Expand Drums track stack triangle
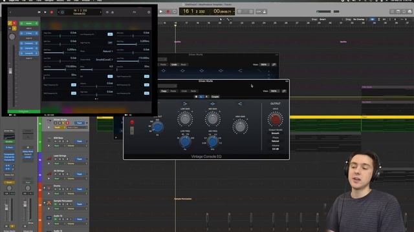414x232 pixels. pyautogui.click(x=45, y=188)
